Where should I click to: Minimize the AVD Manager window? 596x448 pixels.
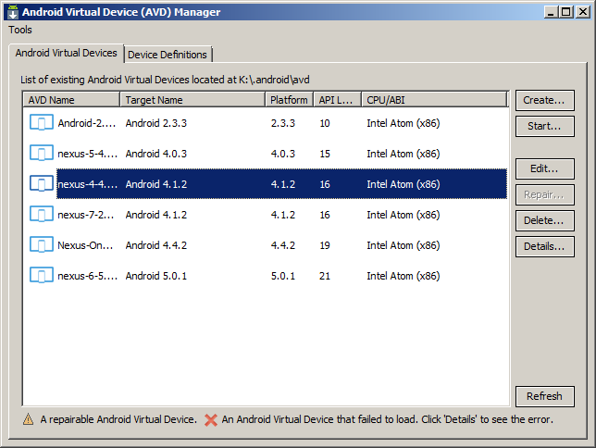tap(551, 12)
